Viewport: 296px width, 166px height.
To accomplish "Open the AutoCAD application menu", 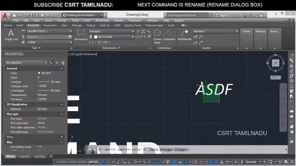I will pos(5,17).
